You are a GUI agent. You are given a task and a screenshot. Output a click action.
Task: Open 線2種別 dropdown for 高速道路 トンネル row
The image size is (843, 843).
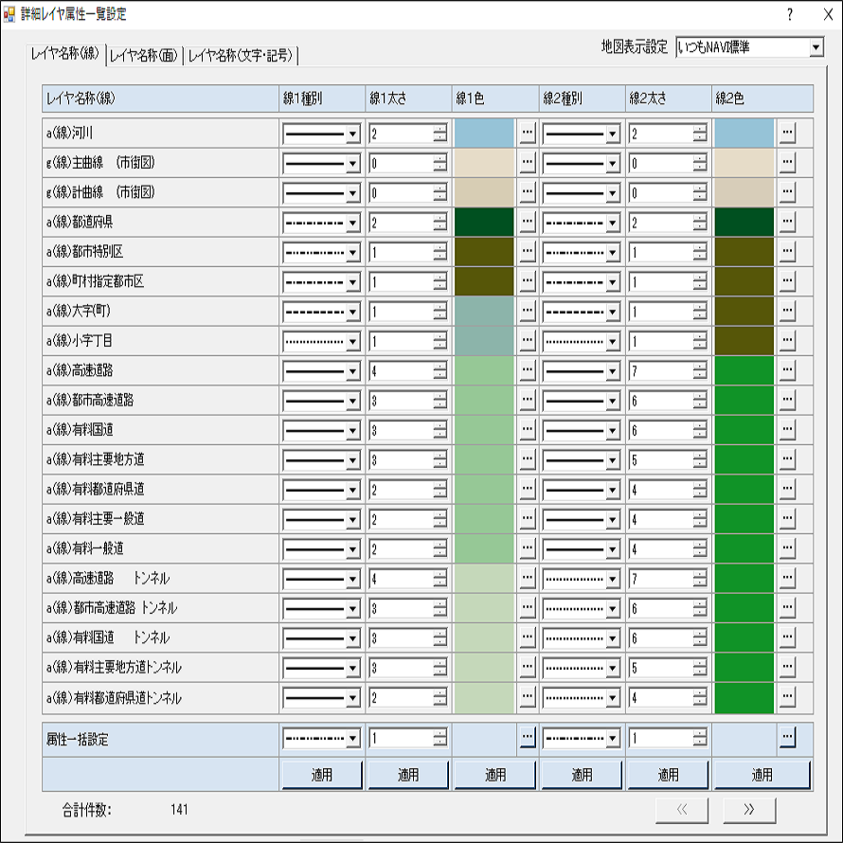click(x=613, y=578)
